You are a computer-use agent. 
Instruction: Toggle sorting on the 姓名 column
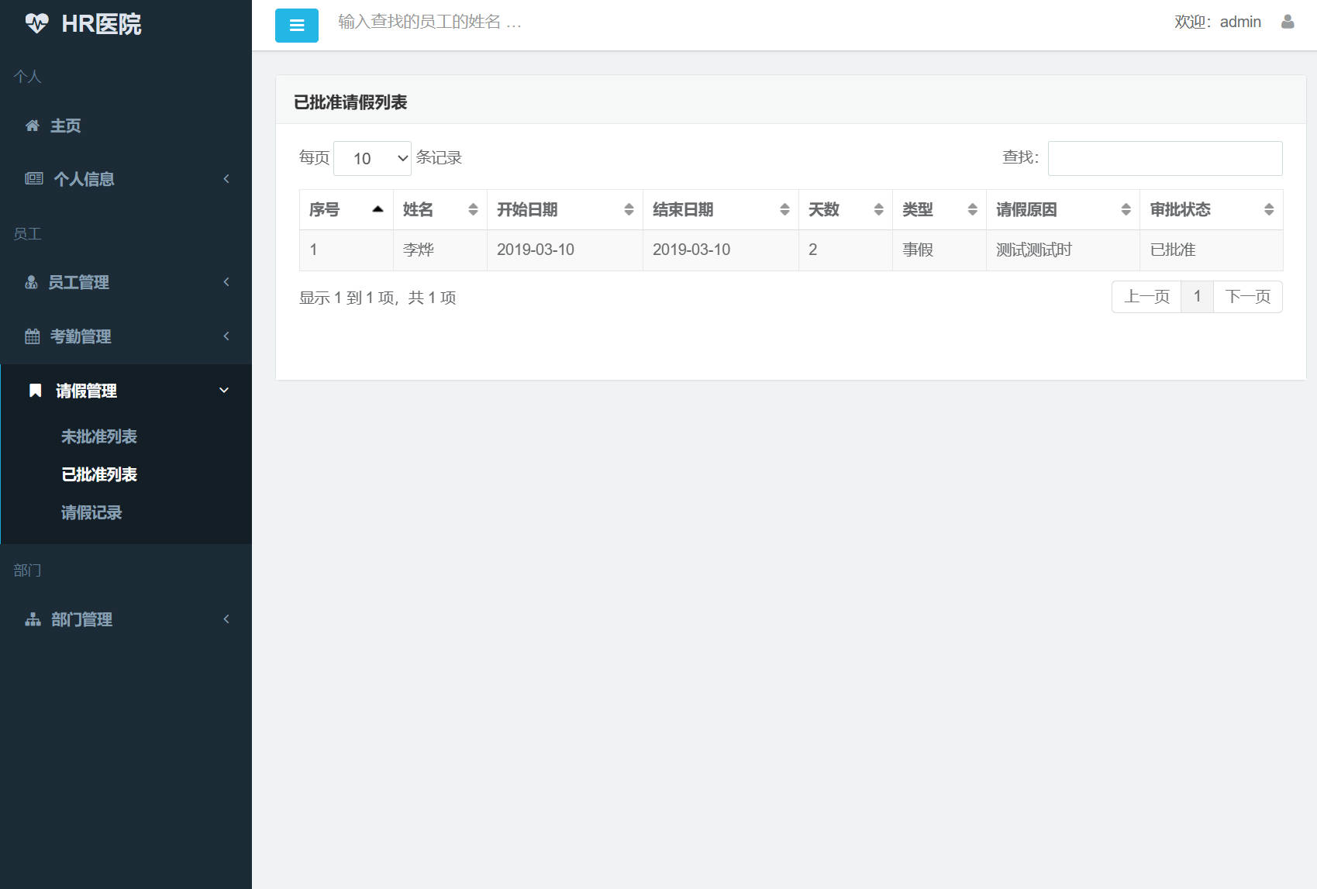pyautogui.click(x=473, y=208)
